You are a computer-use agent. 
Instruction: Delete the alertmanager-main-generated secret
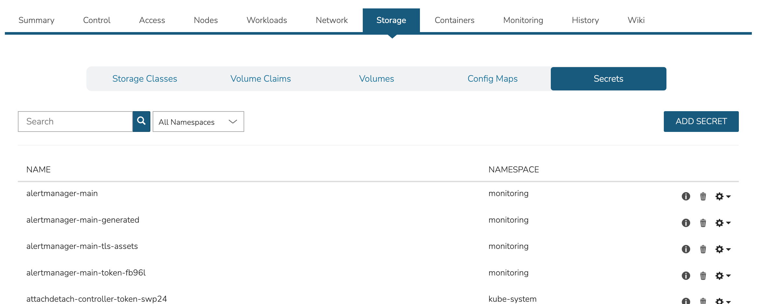703,223
